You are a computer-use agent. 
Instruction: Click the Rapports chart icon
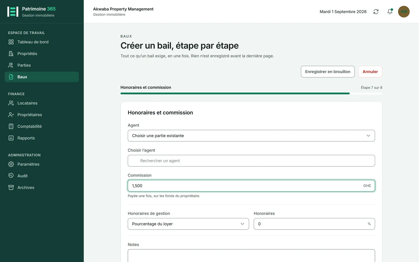11,138
